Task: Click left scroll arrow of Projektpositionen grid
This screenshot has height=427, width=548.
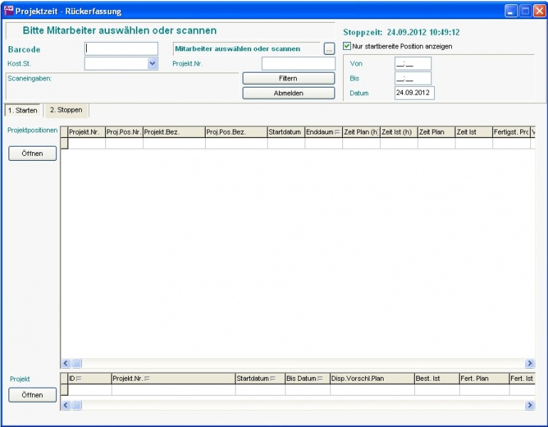Action: tap(66, 363)
